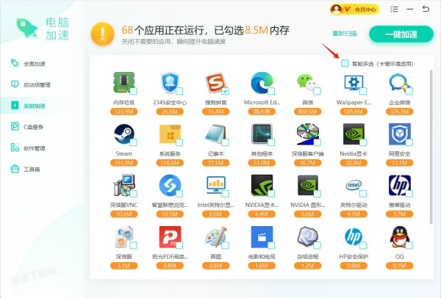The height and width of the screenshot is (298, 441).
Task: Click the 微信 WeChat icon
Action: click(308, 82)
